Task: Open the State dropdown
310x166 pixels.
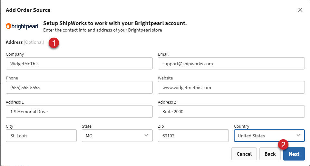Action: pyautogui.click(x=117, y=136)
